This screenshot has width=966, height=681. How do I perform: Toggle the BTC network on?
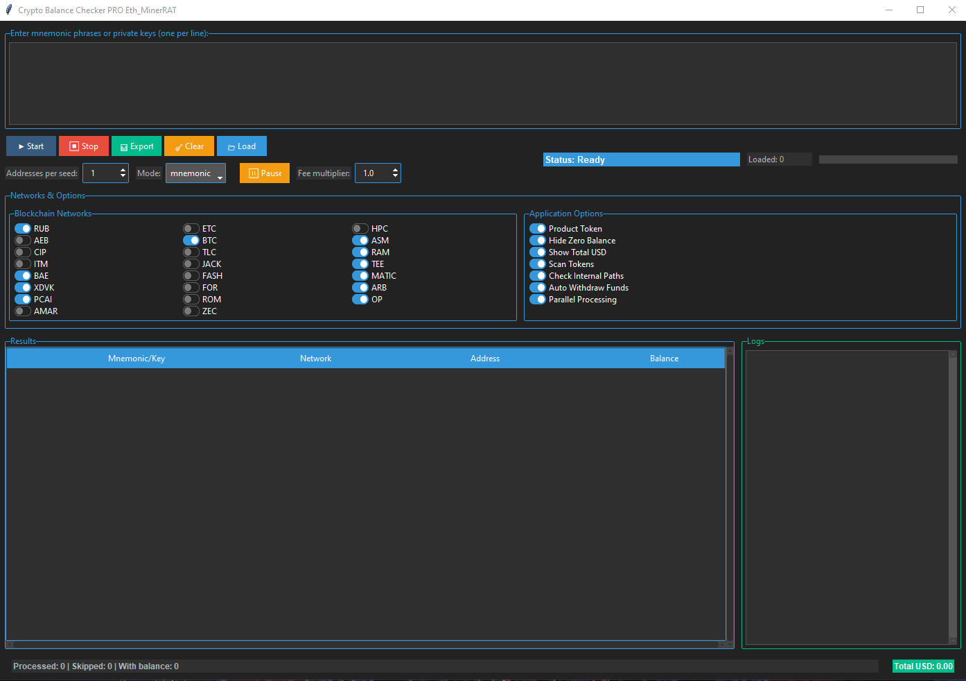click(191, 240)
